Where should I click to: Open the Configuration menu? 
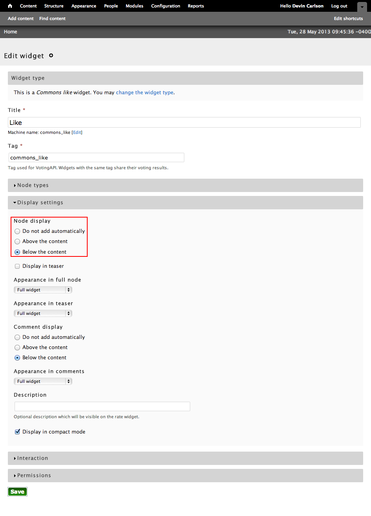[x=165, y=6]
